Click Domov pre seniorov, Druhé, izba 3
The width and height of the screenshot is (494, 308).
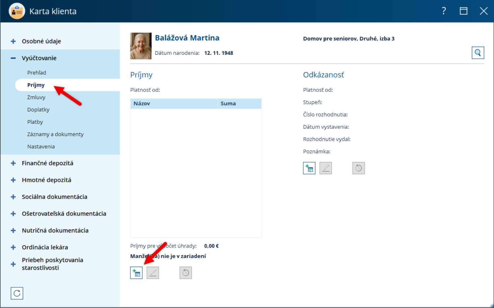[349, 38]
